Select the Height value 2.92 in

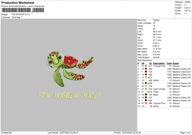point(187,8)
